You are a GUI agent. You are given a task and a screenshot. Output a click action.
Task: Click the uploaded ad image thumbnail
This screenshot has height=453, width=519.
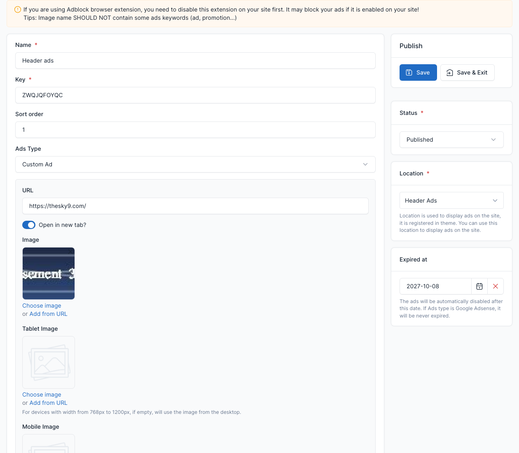[x=49, y=273]
